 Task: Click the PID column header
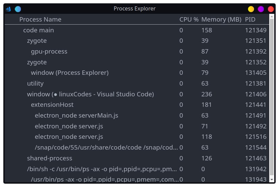(x=250, y=20)
